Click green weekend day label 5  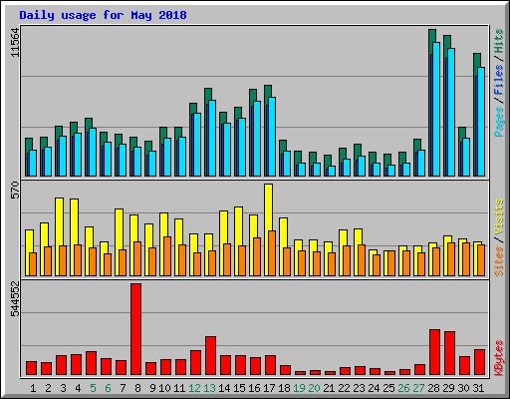coord(93,388)
